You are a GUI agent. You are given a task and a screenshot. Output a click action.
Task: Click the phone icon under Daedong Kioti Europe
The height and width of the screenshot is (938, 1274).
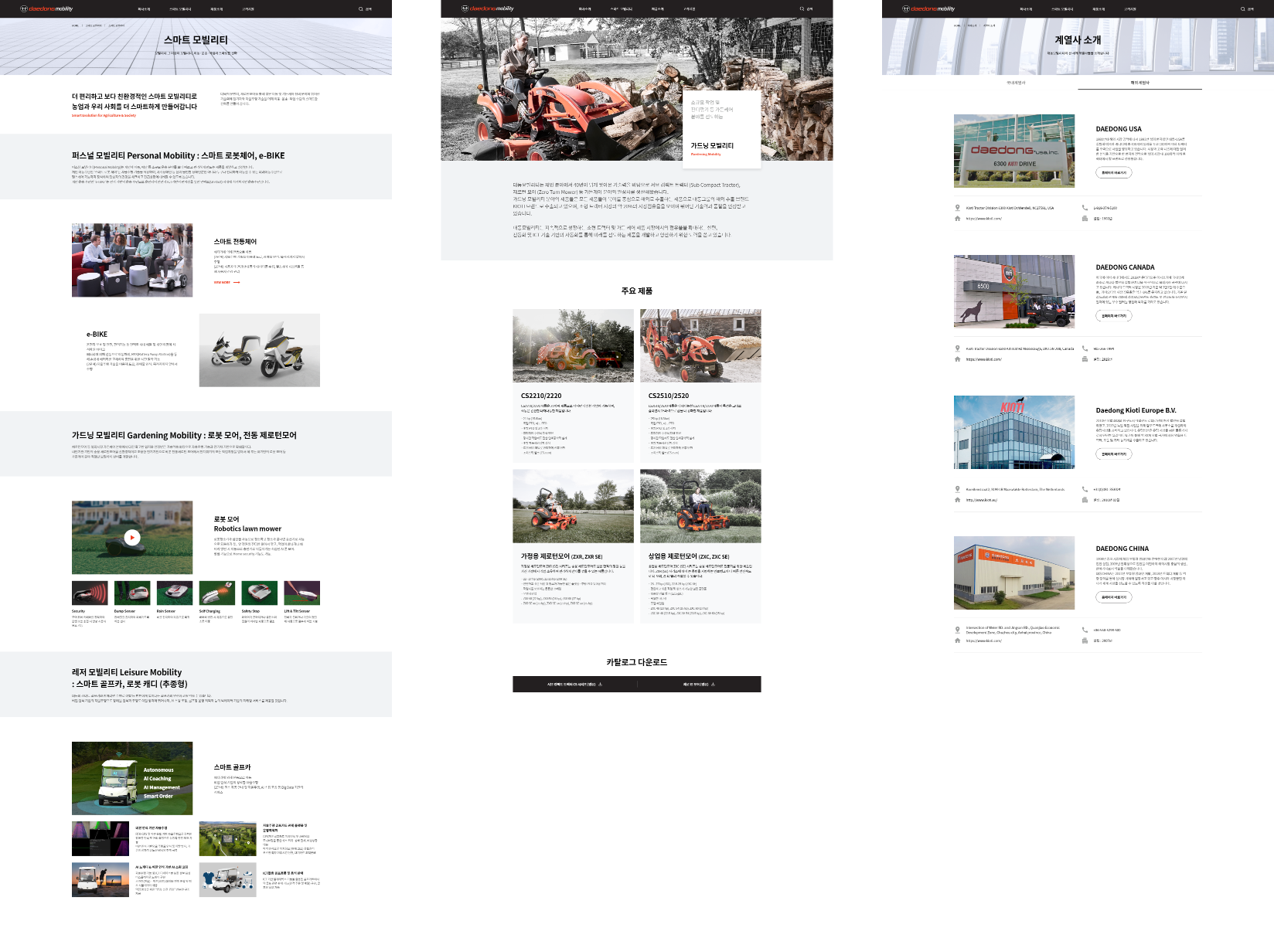tap(1085, 489)
